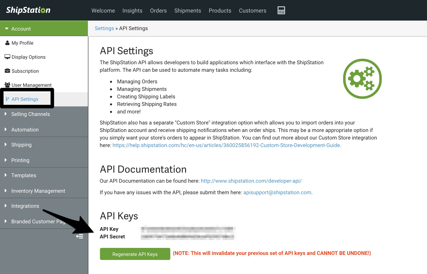Click the Regenerate API Keys button

pos(135,254)
